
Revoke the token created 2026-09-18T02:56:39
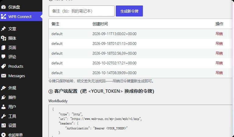pos(219,53)
